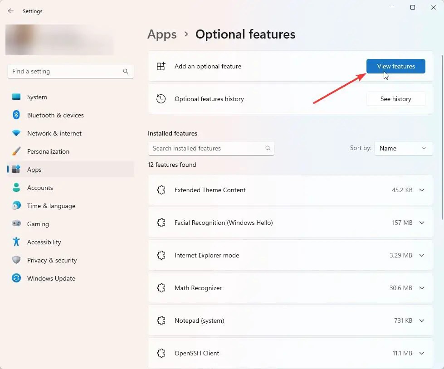Focus the Search installed features field
Screen dimensions: 444x369
206,148
